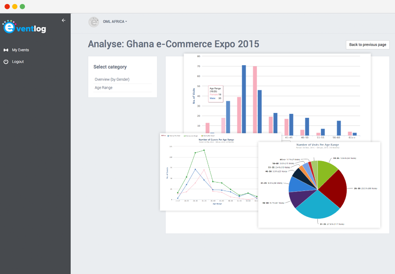Click the dark navy 46-50 pie slice
The width and height of the screenshot is (395, 274).
[x=302, y=175]
